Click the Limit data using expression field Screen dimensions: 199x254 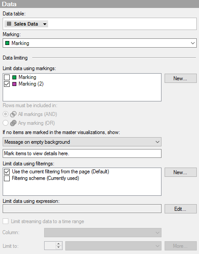82,209
